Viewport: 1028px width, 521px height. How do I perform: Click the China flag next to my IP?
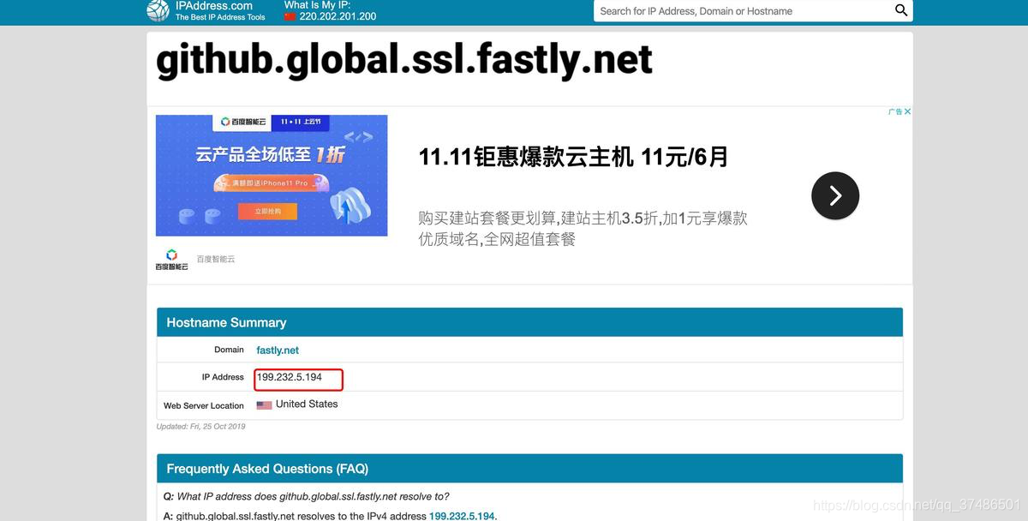pyautogui.click(x=290, y=16)
